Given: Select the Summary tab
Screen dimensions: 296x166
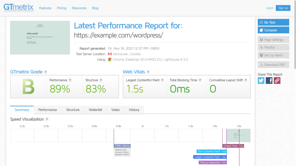Looking at the screenshot, I should click(22, 110).
